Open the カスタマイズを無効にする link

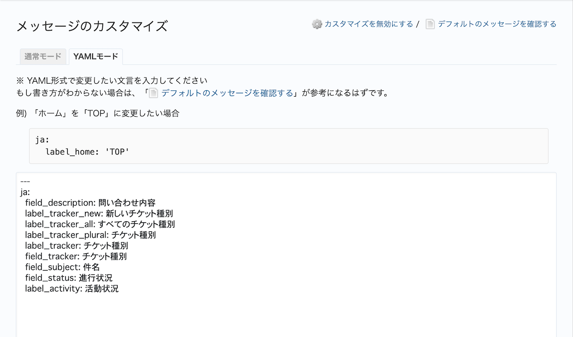[x=369, y=24]
